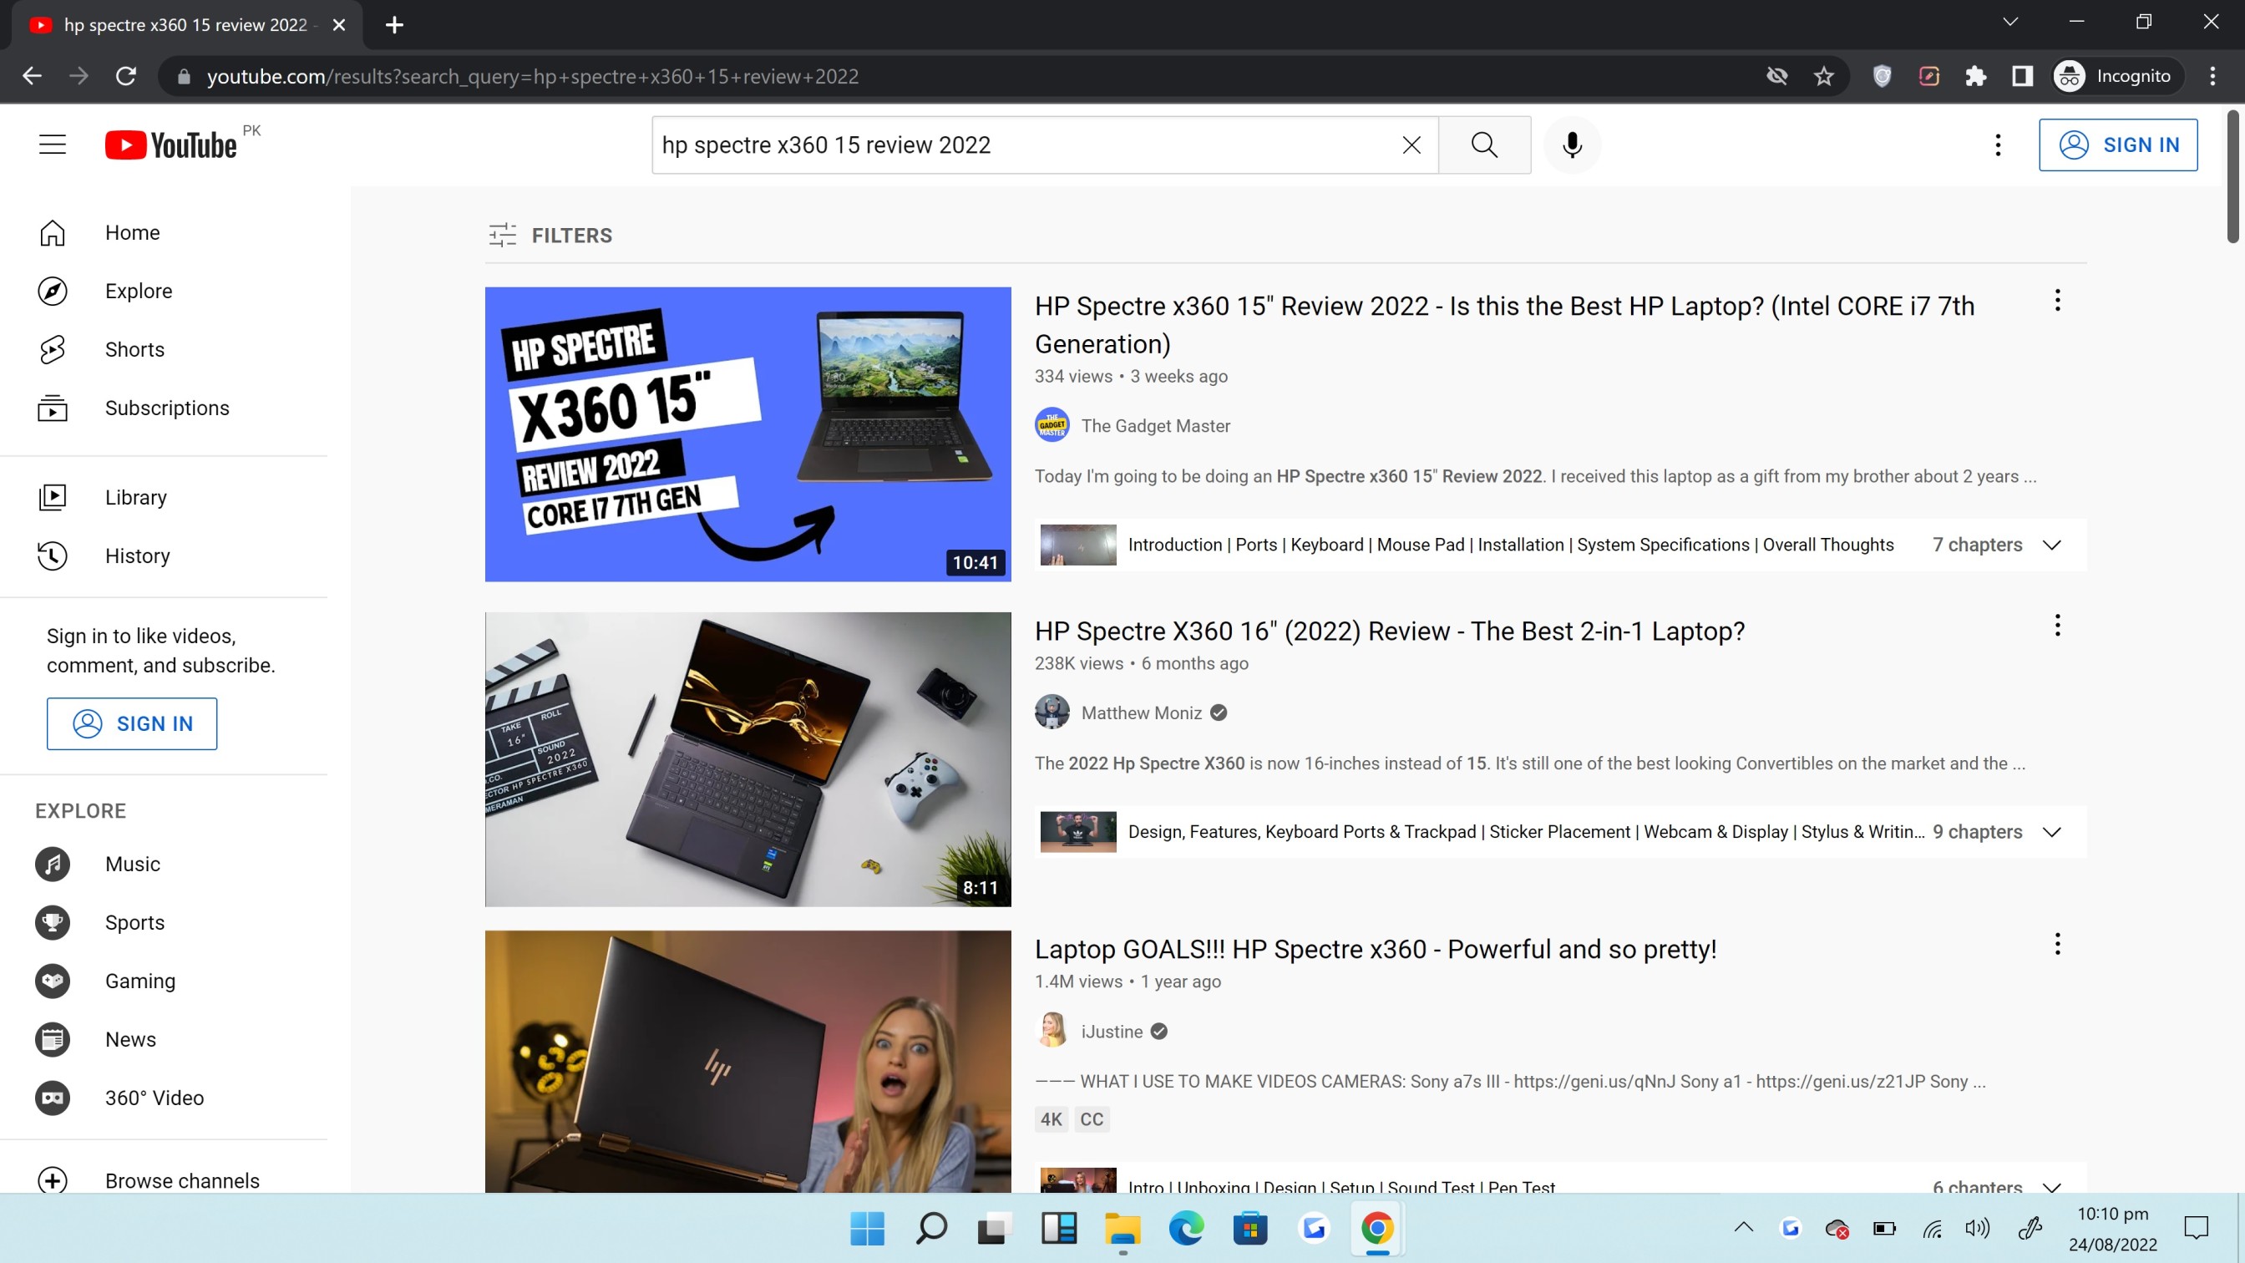Open YouTube settings three-dot menu
Image resolution: width=2245 pixels, height=1263 pixels.
click(x=1998, y=145)
